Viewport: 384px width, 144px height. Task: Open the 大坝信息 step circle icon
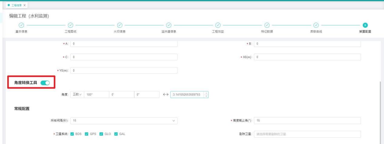pyautogui.click(x=119, y=25)
